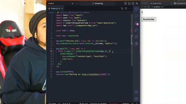This screenshot has width=186, height=104.
Task: Click the main branch status bar item
Action: coord(52,103)
